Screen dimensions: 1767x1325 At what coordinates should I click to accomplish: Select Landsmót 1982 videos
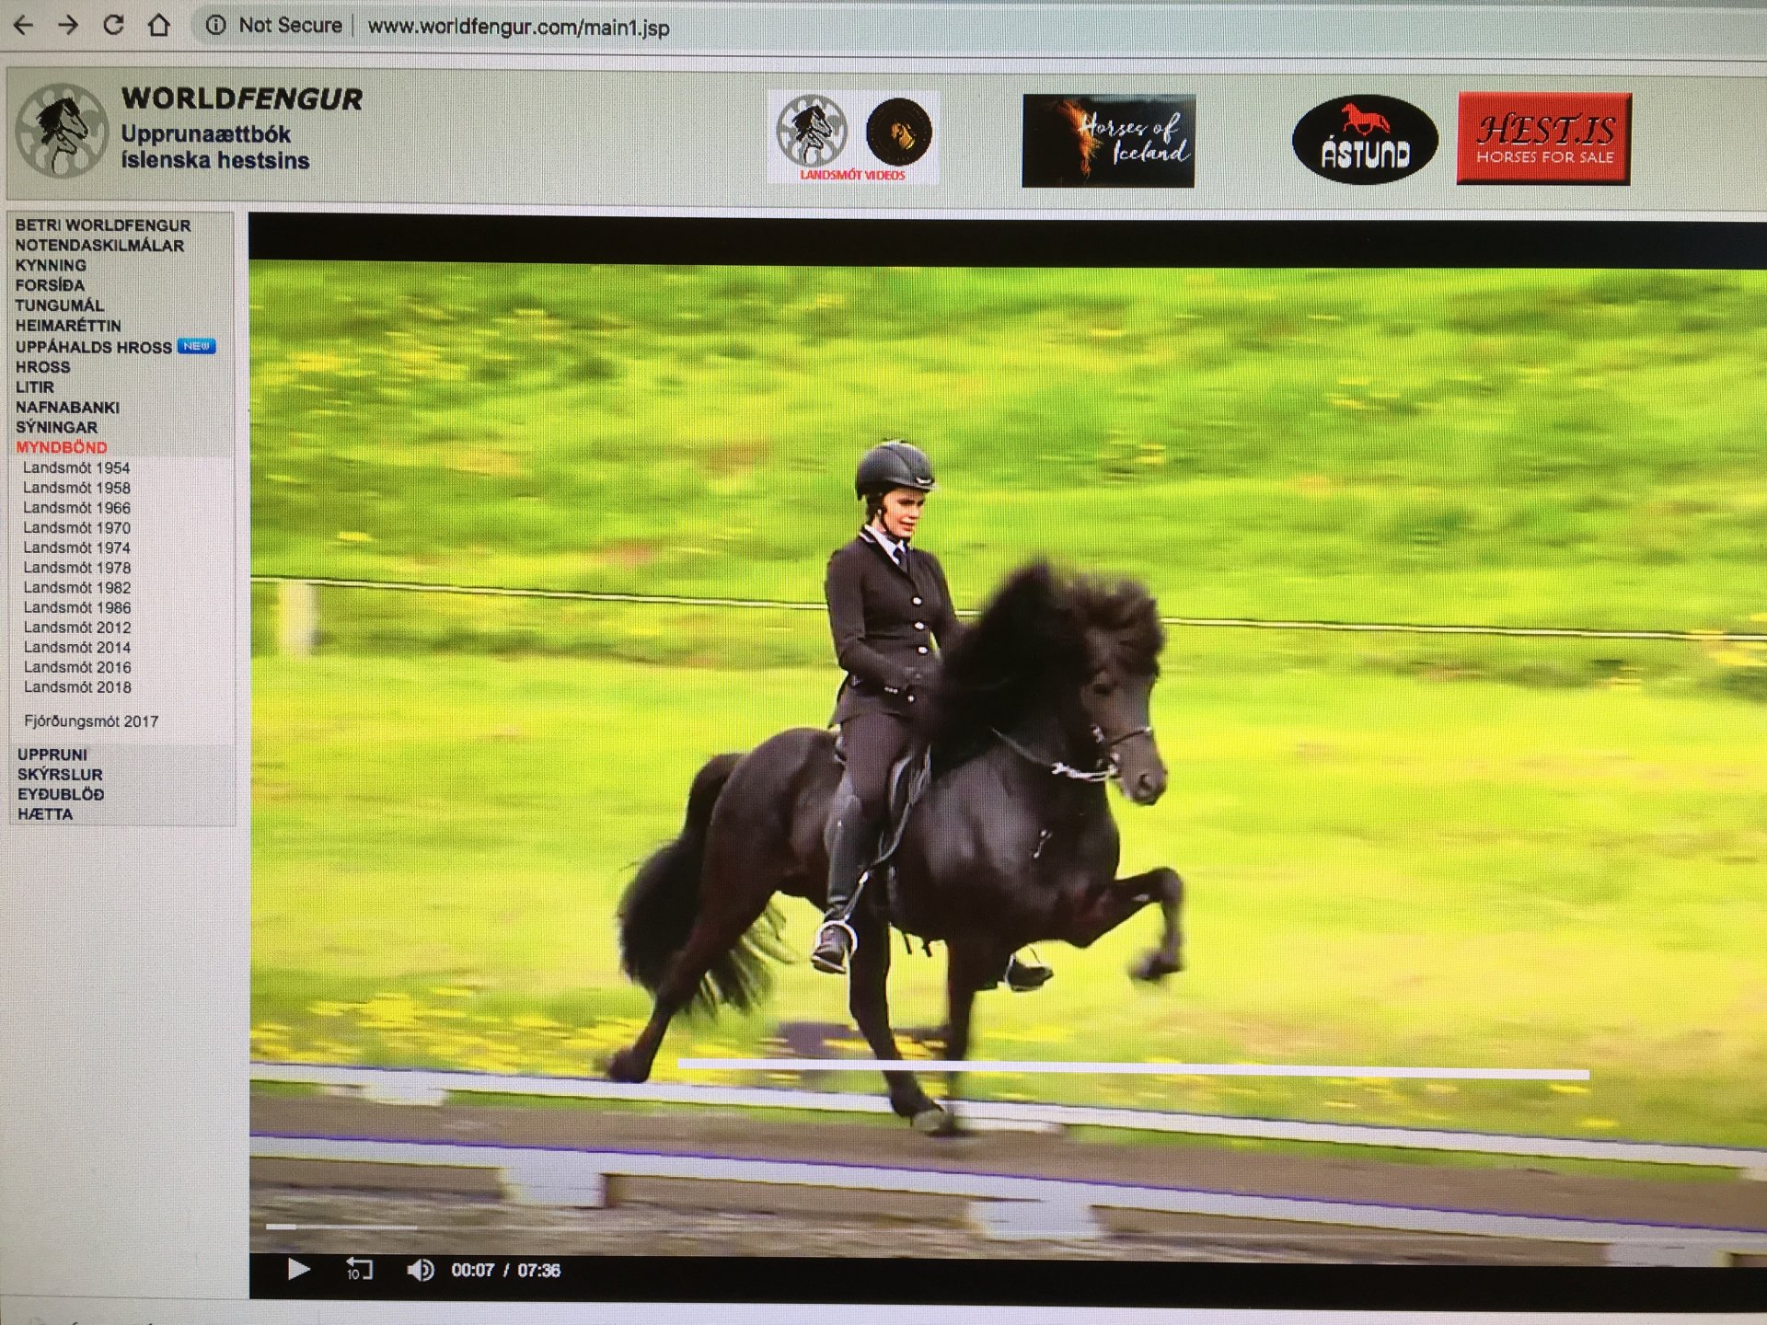76,588
